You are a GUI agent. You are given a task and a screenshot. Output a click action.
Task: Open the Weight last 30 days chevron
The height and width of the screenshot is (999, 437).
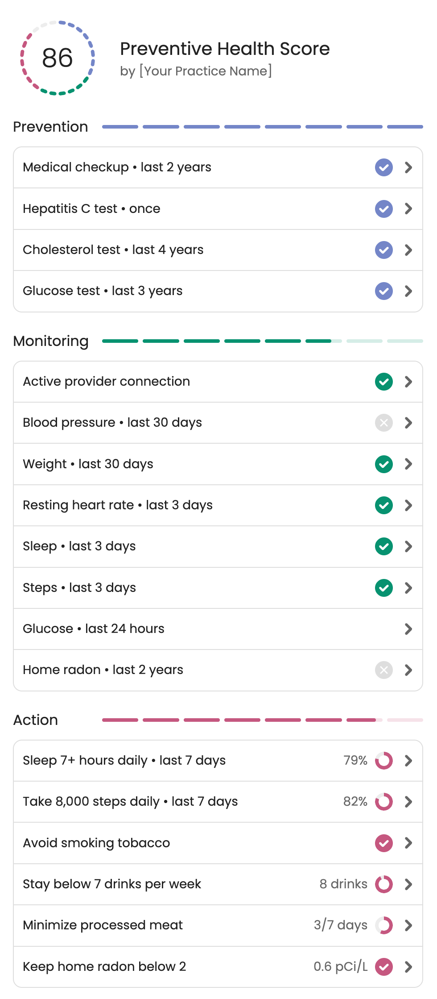click(408, 464)
